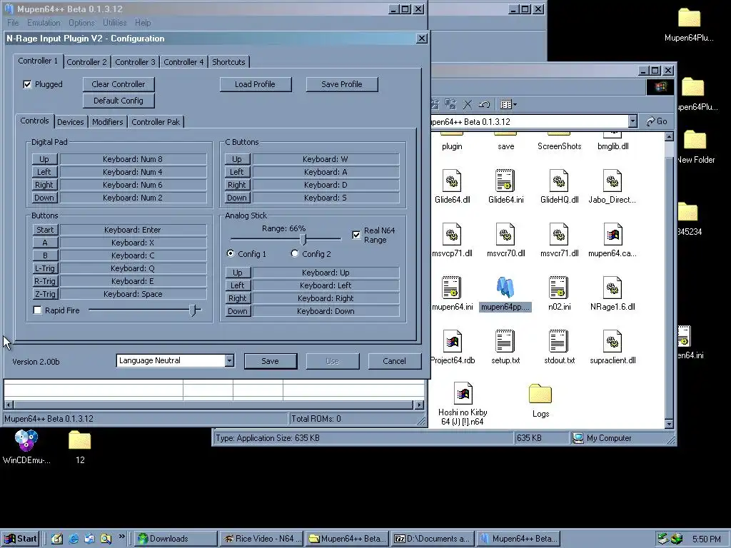Image resolution: width=731 pixels, height=548 pixels.
Task: Select the supraclient.dll file icon
Action: (612, 342)
